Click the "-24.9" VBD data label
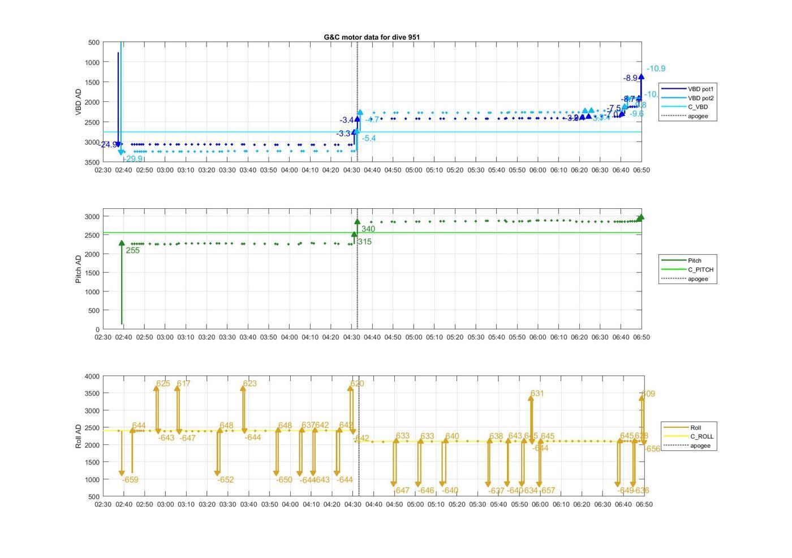The image size is (792, 558). point(107,145)
